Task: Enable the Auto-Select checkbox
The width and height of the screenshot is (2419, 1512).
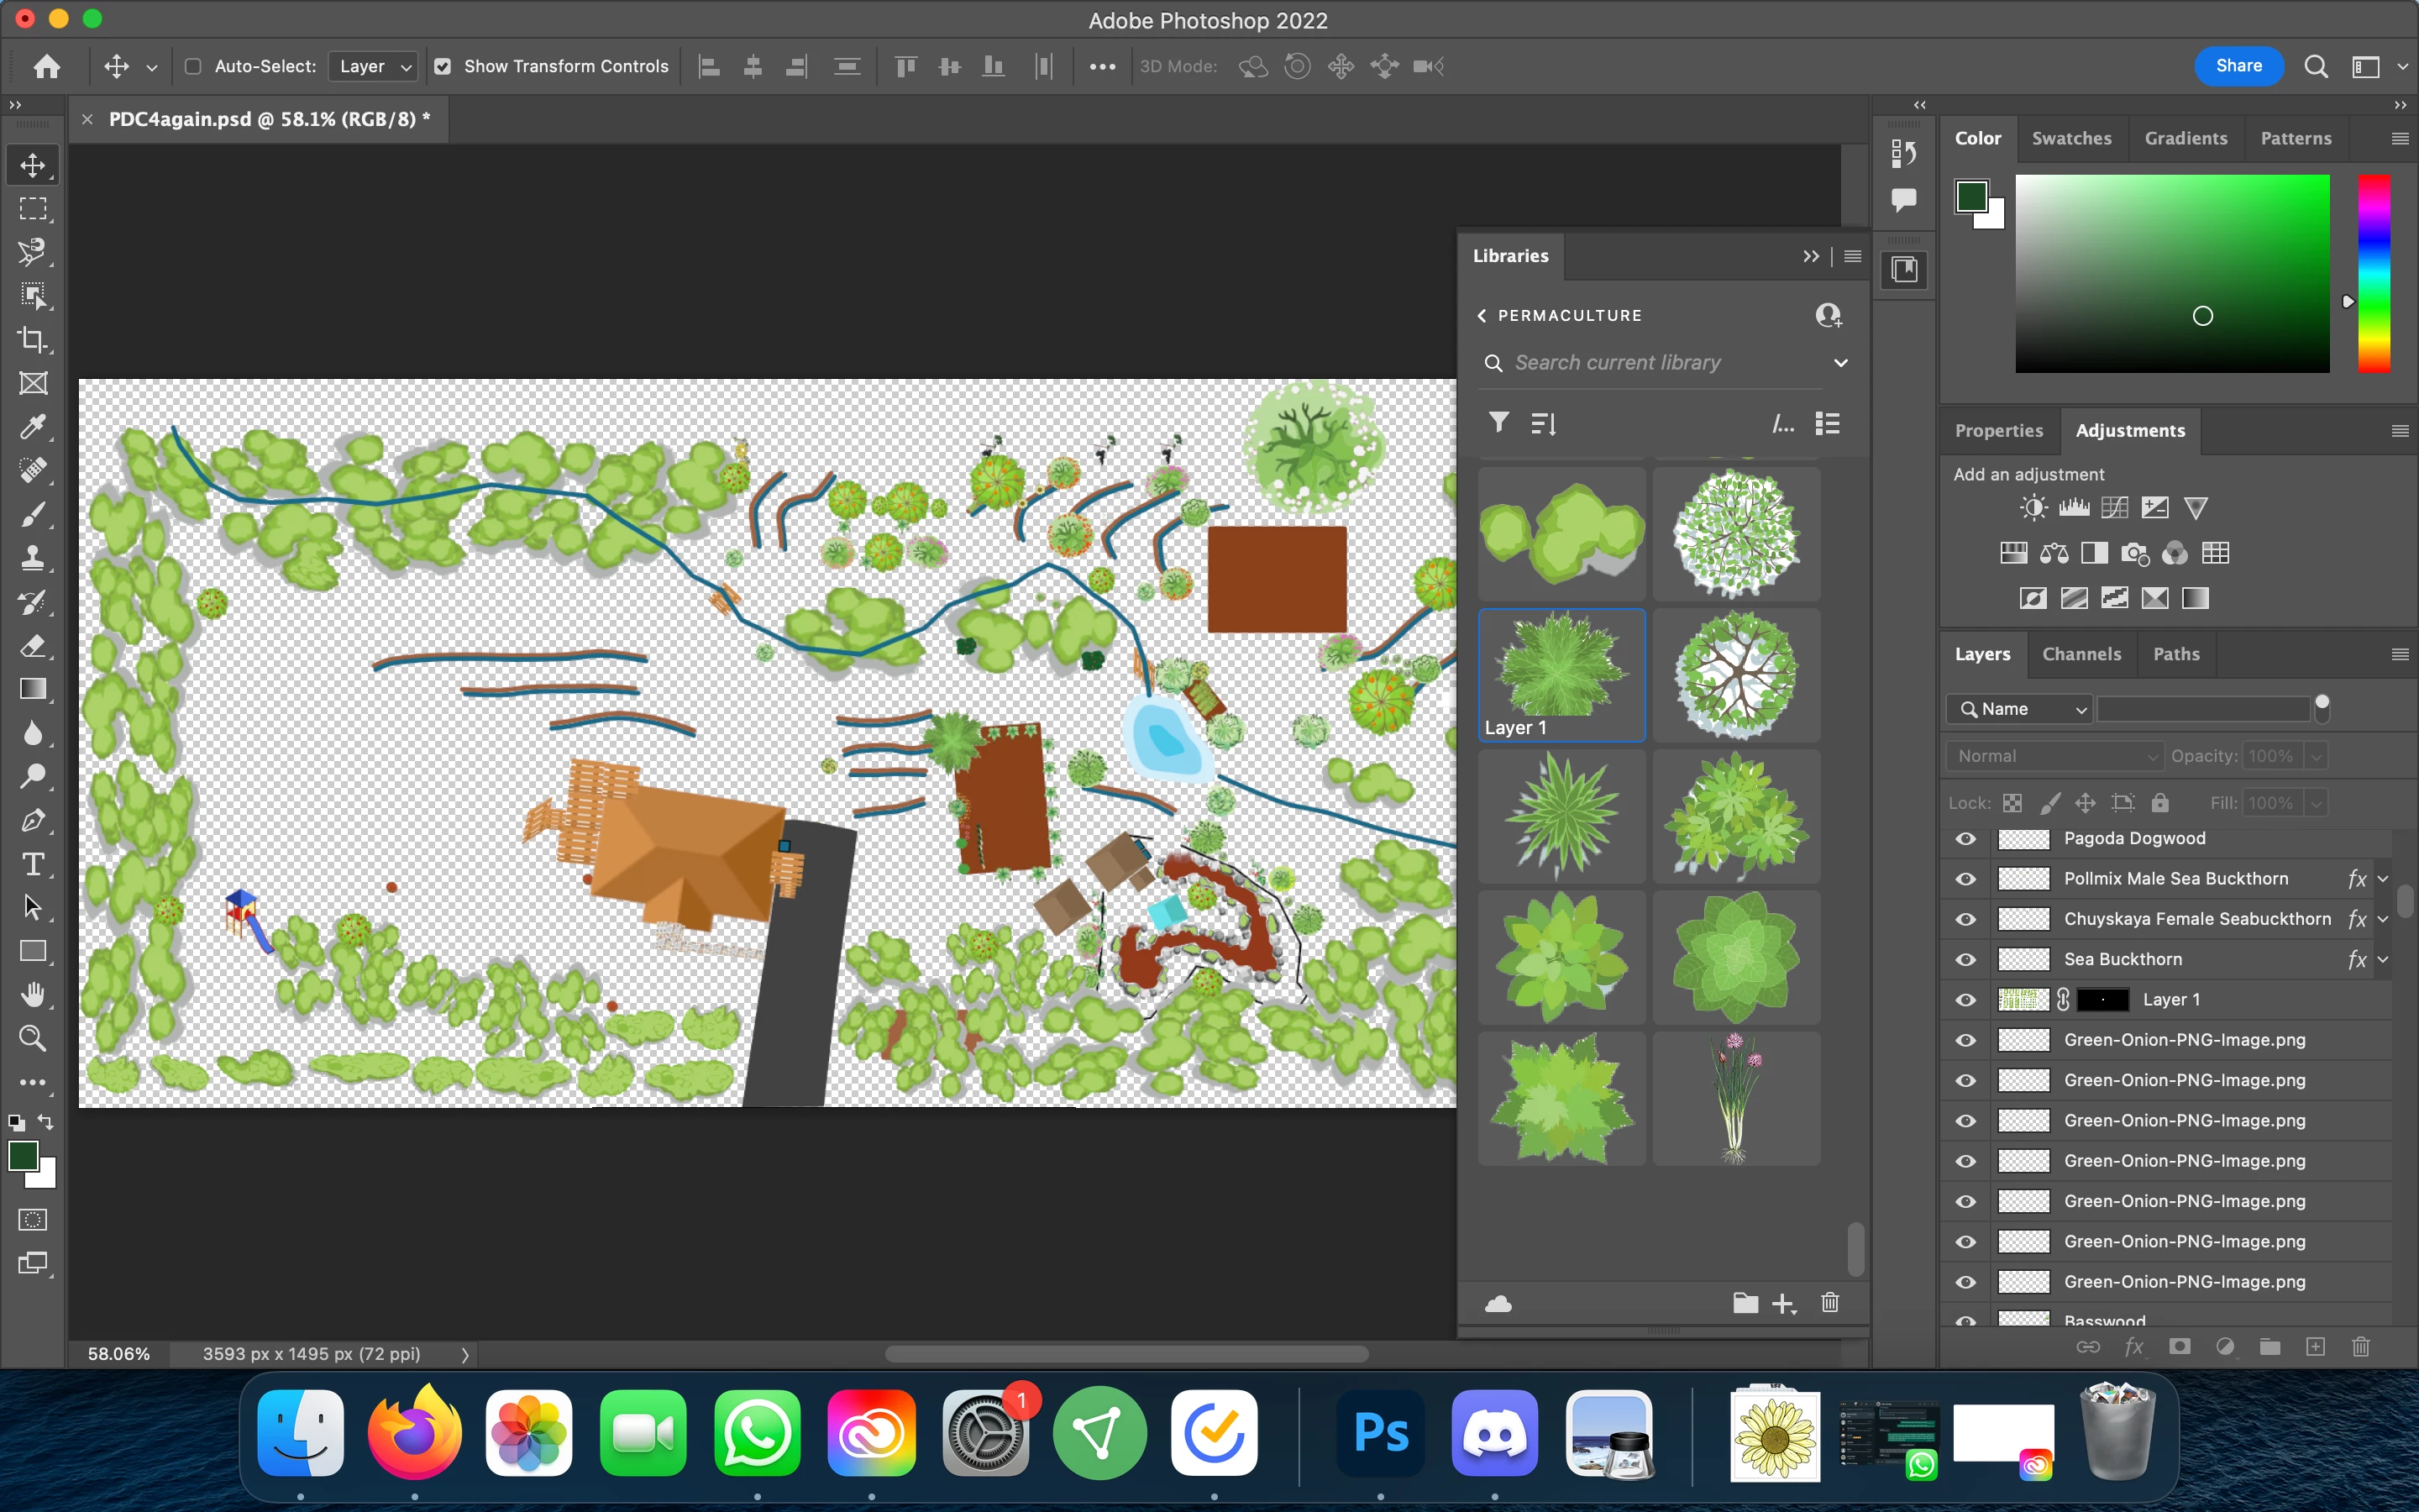Action: tap(194, 66)
